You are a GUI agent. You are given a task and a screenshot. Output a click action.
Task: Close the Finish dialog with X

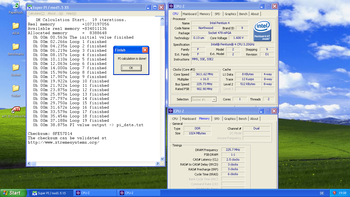coord(145,50)
